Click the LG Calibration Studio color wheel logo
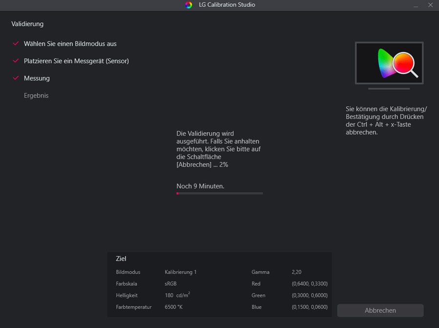Image resolution: width=439 pixels, height=328 pixels. (189, 5)
